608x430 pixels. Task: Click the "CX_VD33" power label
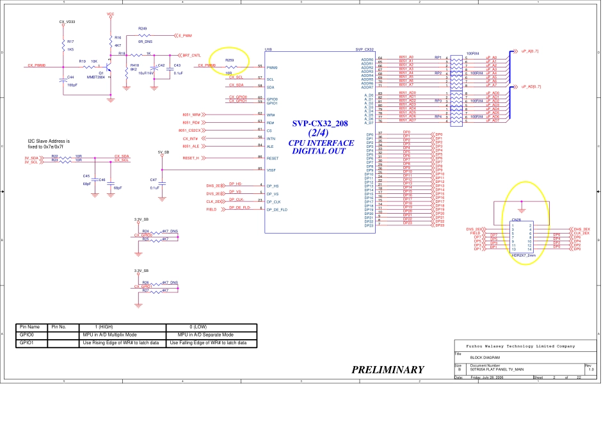coord(67,22)
